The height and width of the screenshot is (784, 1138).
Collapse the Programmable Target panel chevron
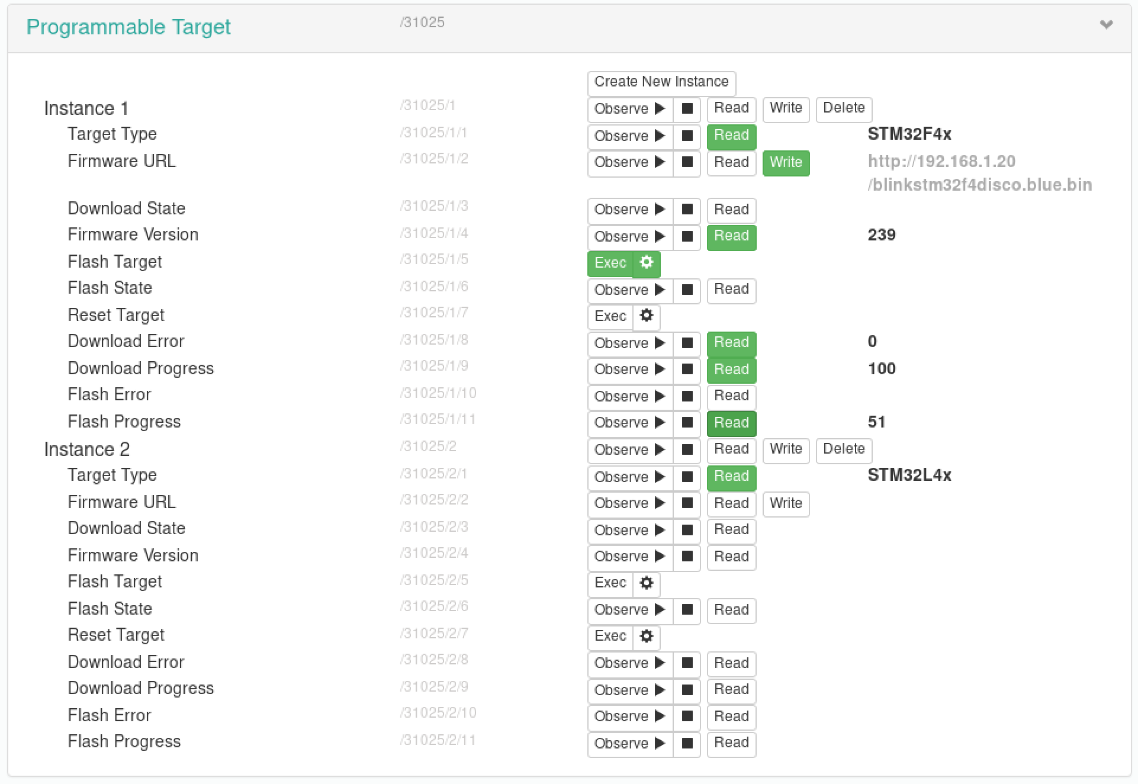[x=1106, y=25]
